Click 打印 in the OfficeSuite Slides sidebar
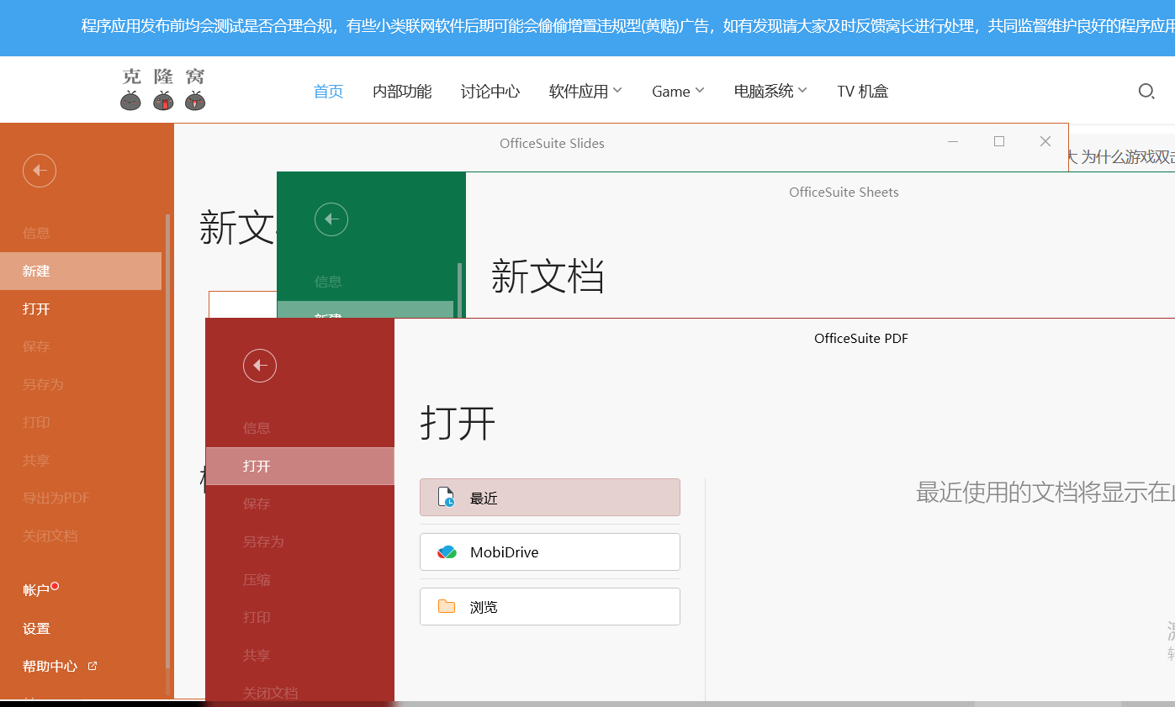This screenshot has width=1175, height=707. 36,422
